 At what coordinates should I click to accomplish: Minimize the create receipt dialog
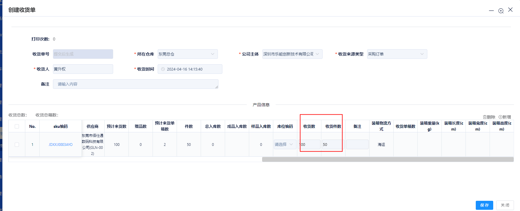491,11
